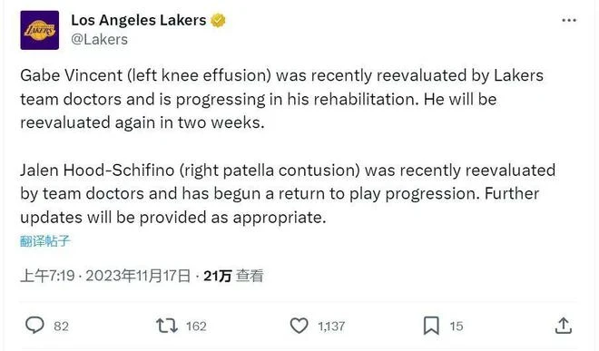Click the 翻译帖子 translate post link

[45, 241]
